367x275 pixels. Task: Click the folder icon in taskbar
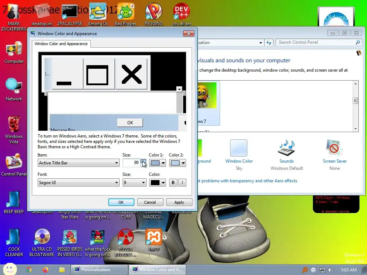tap(62, 270)
